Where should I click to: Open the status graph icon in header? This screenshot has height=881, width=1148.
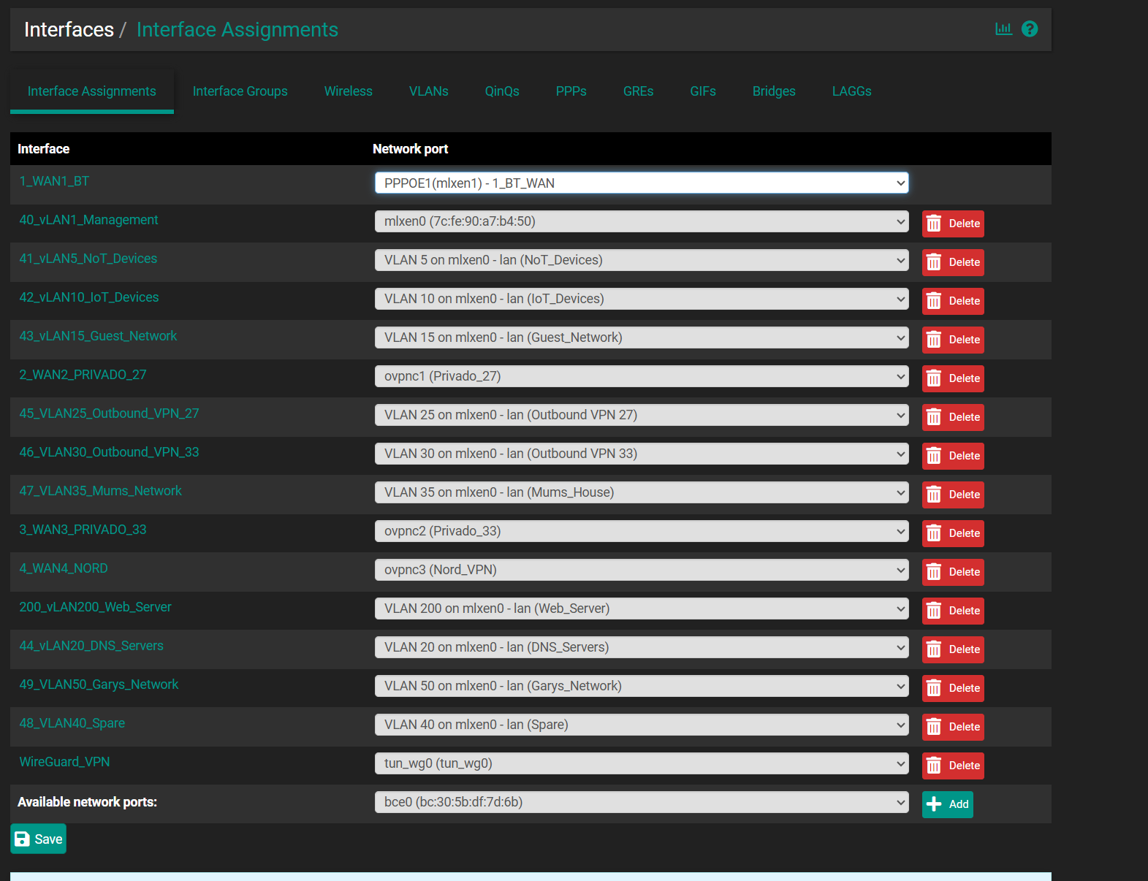(1003, 29)
